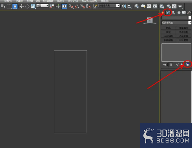Switch to the Create command panel tab

(x=163, y=13)
